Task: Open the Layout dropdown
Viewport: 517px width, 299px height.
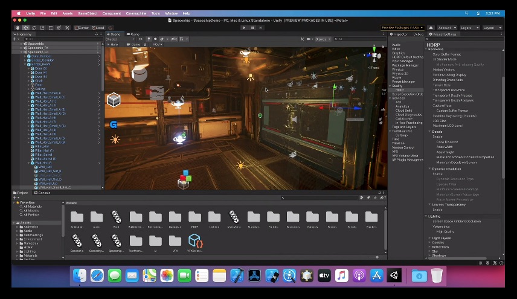Action: [491, 28]
